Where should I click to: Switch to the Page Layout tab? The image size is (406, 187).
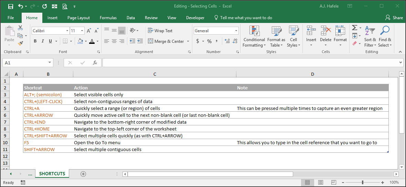[78, 18]
